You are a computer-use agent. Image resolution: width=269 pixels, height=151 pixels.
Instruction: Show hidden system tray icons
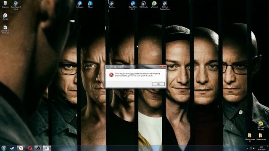(247, 148)
